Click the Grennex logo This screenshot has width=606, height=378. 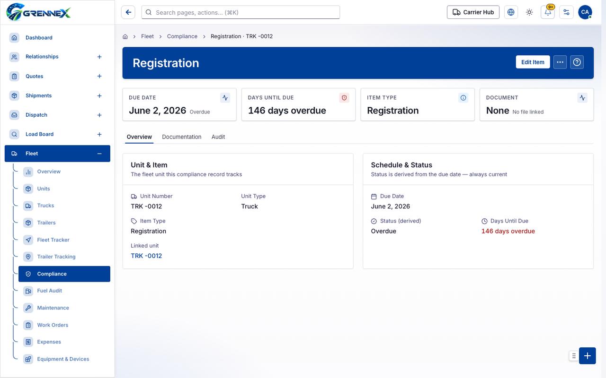click(x=39, y=12)
